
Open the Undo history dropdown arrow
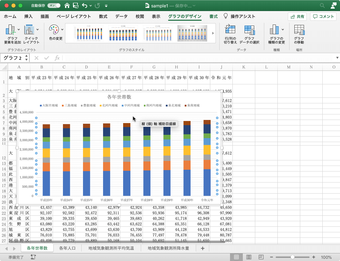point(91,6)
